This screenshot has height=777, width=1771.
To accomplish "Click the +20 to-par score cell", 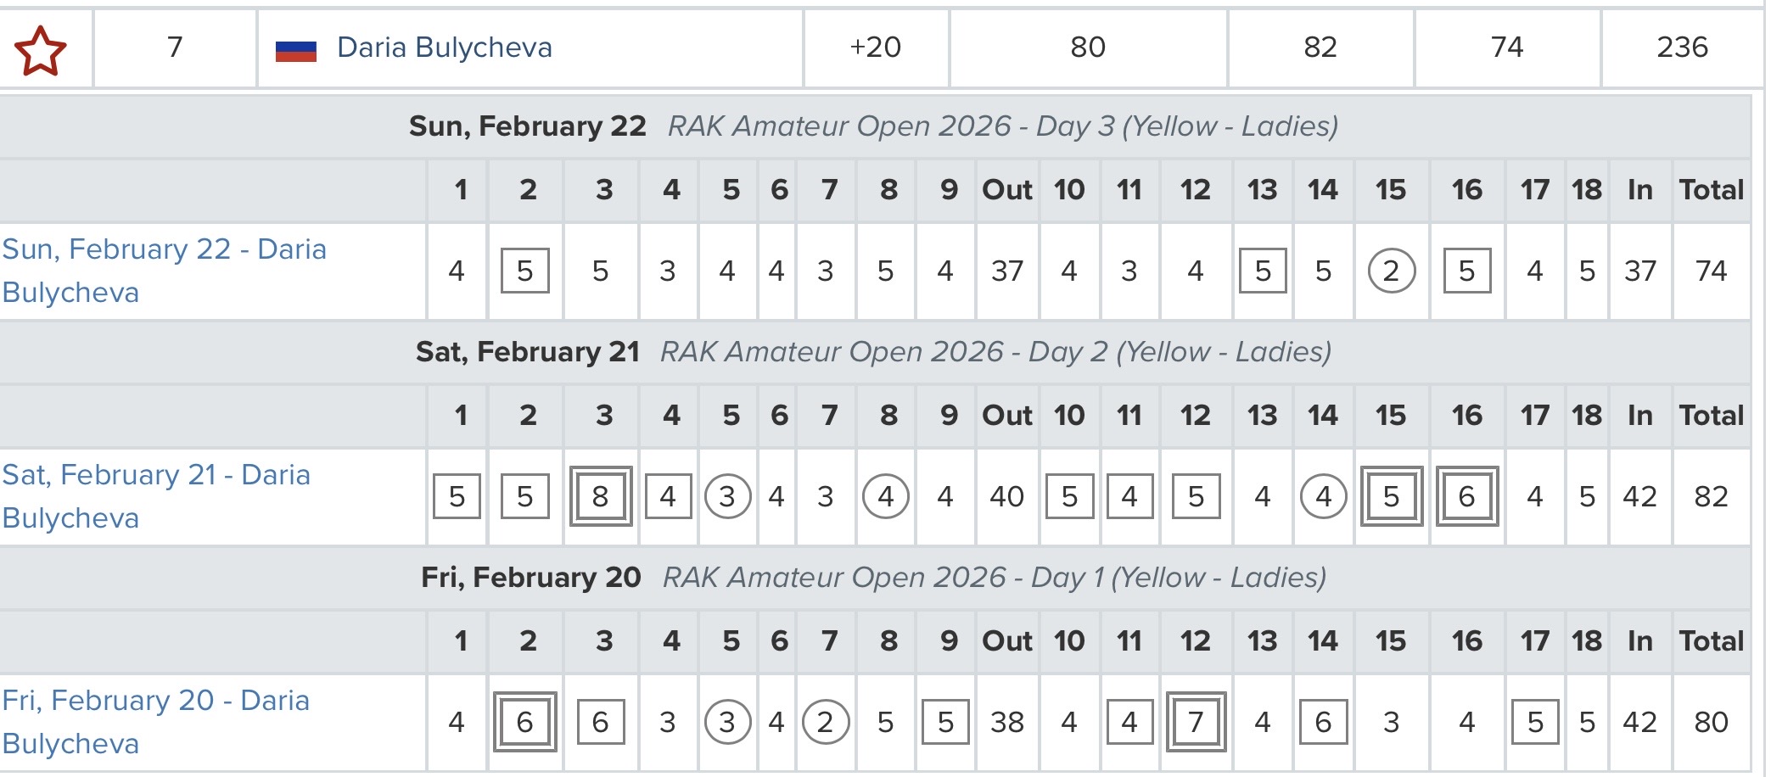I will [875, 48].
